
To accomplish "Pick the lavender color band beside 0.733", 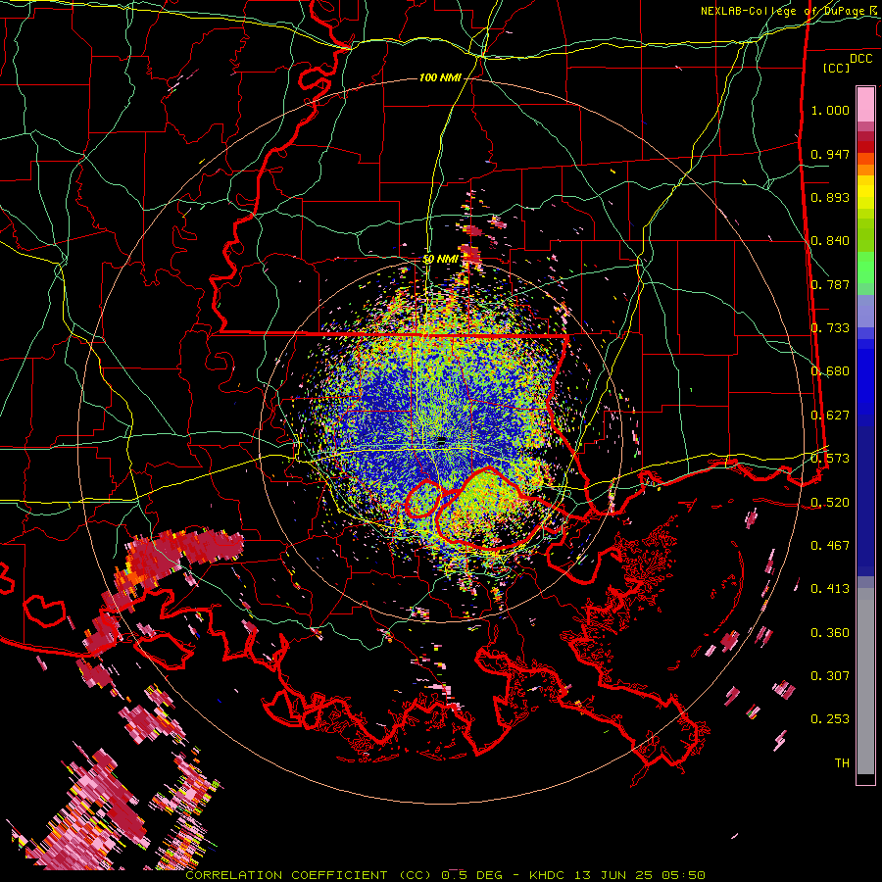I will (x=865, y=313).
